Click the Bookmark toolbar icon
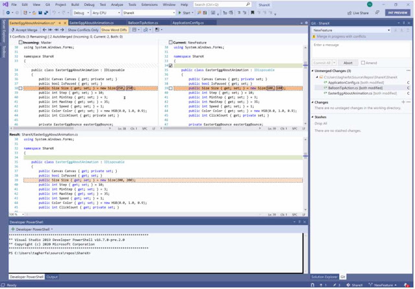415x289 pixels. [x=252, y=13]
